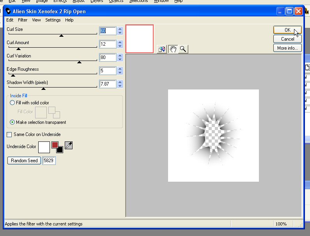Open the View menu in Xenofex dialog
This screenshot has width=310, height=236.
(x=36, y=20)
